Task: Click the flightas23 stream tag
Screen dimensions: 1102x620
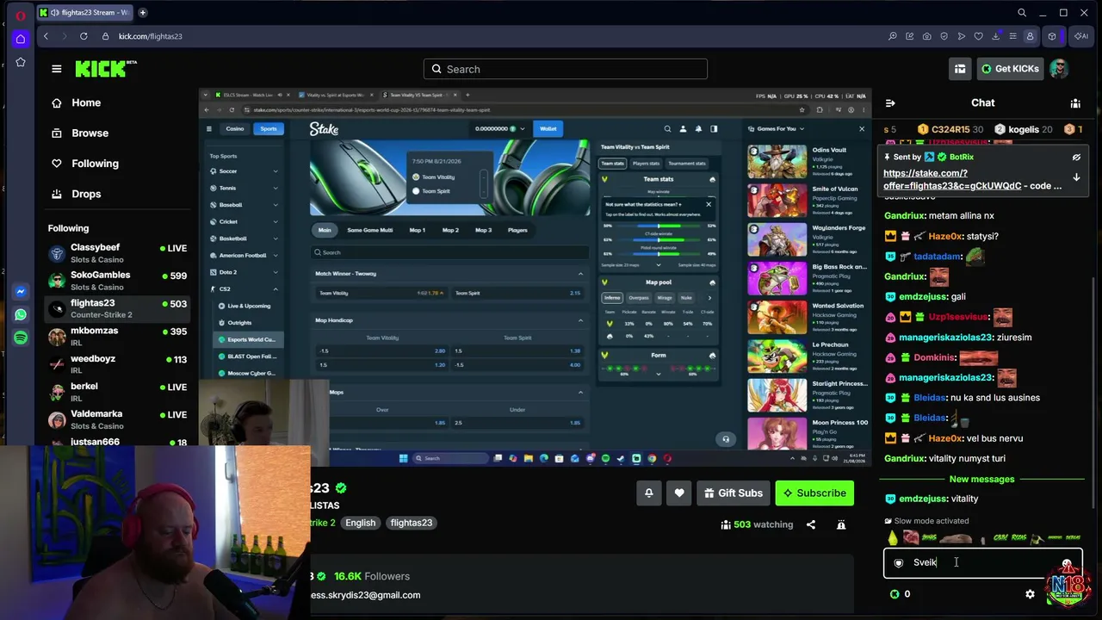Action: 411,523
